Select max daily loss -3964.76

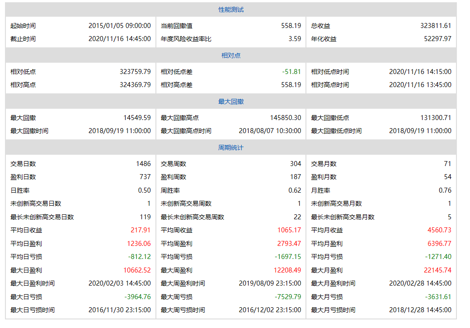click(x=137, y=297)
